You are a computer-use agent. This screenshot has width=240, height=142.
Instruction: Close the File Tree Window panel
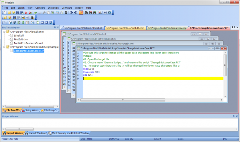click(58, 27)
